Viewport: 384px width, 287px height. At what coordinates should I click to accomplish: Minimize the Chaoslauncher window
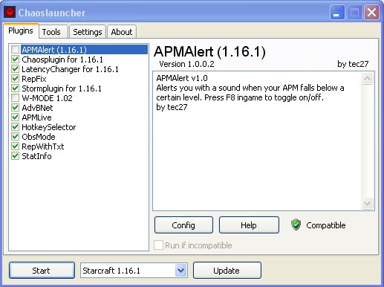point(337,12)
